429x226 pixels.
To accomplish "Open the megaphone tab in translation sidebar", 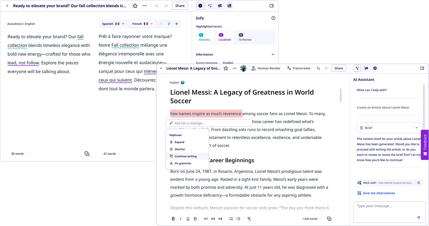I will tap(220, 6).
